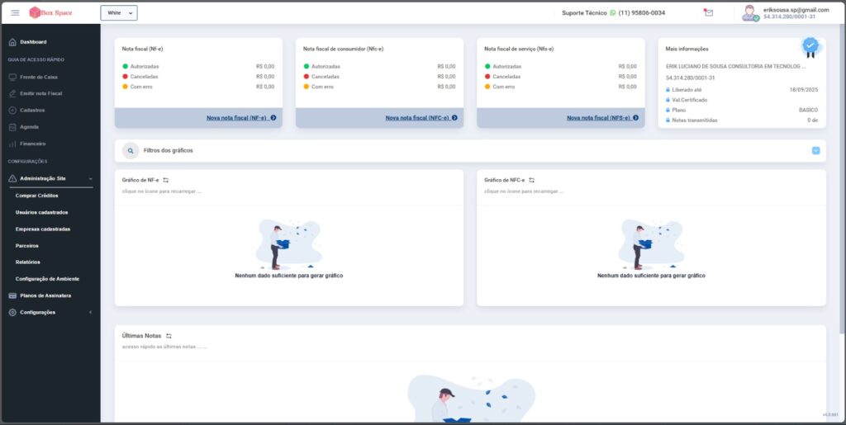
Task: Open the mail envelope icon
Action: (708, 12)
